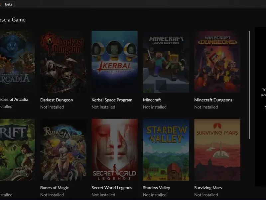Click the Runes of Magic title
Image resolution: width=266 pixels, height=200 pixels.
click(x=55, y=188)
